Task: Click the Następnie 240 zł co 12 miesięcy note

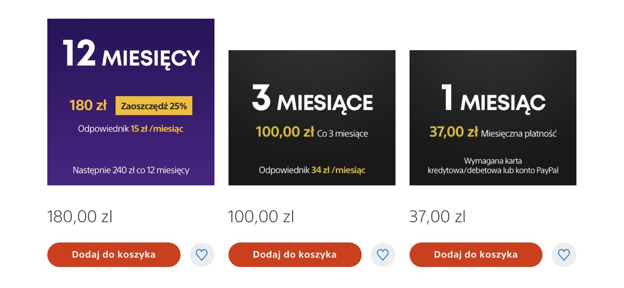Action: 131,170
